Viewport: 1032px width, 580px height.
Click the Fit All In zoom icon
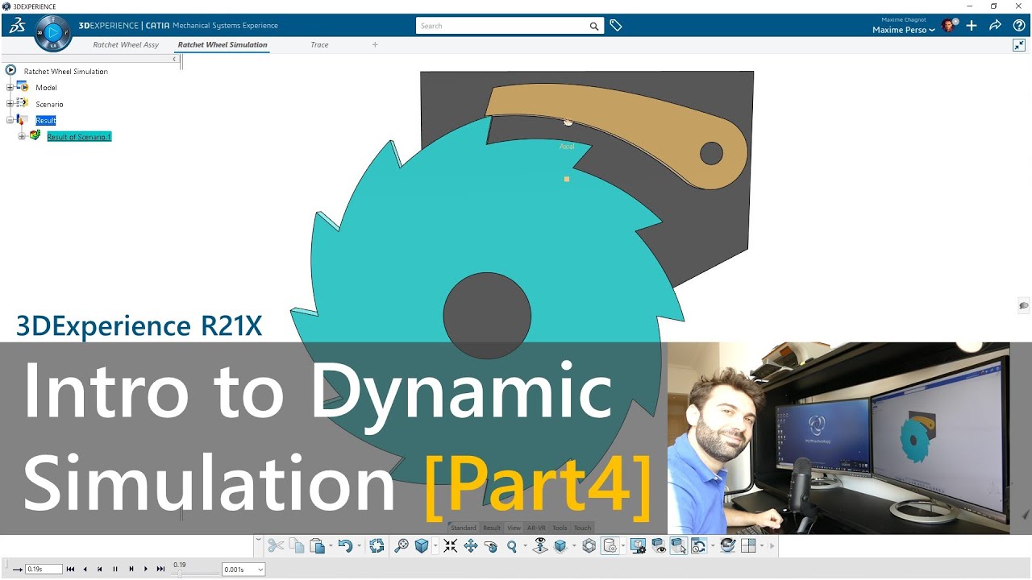click(401, 546)
